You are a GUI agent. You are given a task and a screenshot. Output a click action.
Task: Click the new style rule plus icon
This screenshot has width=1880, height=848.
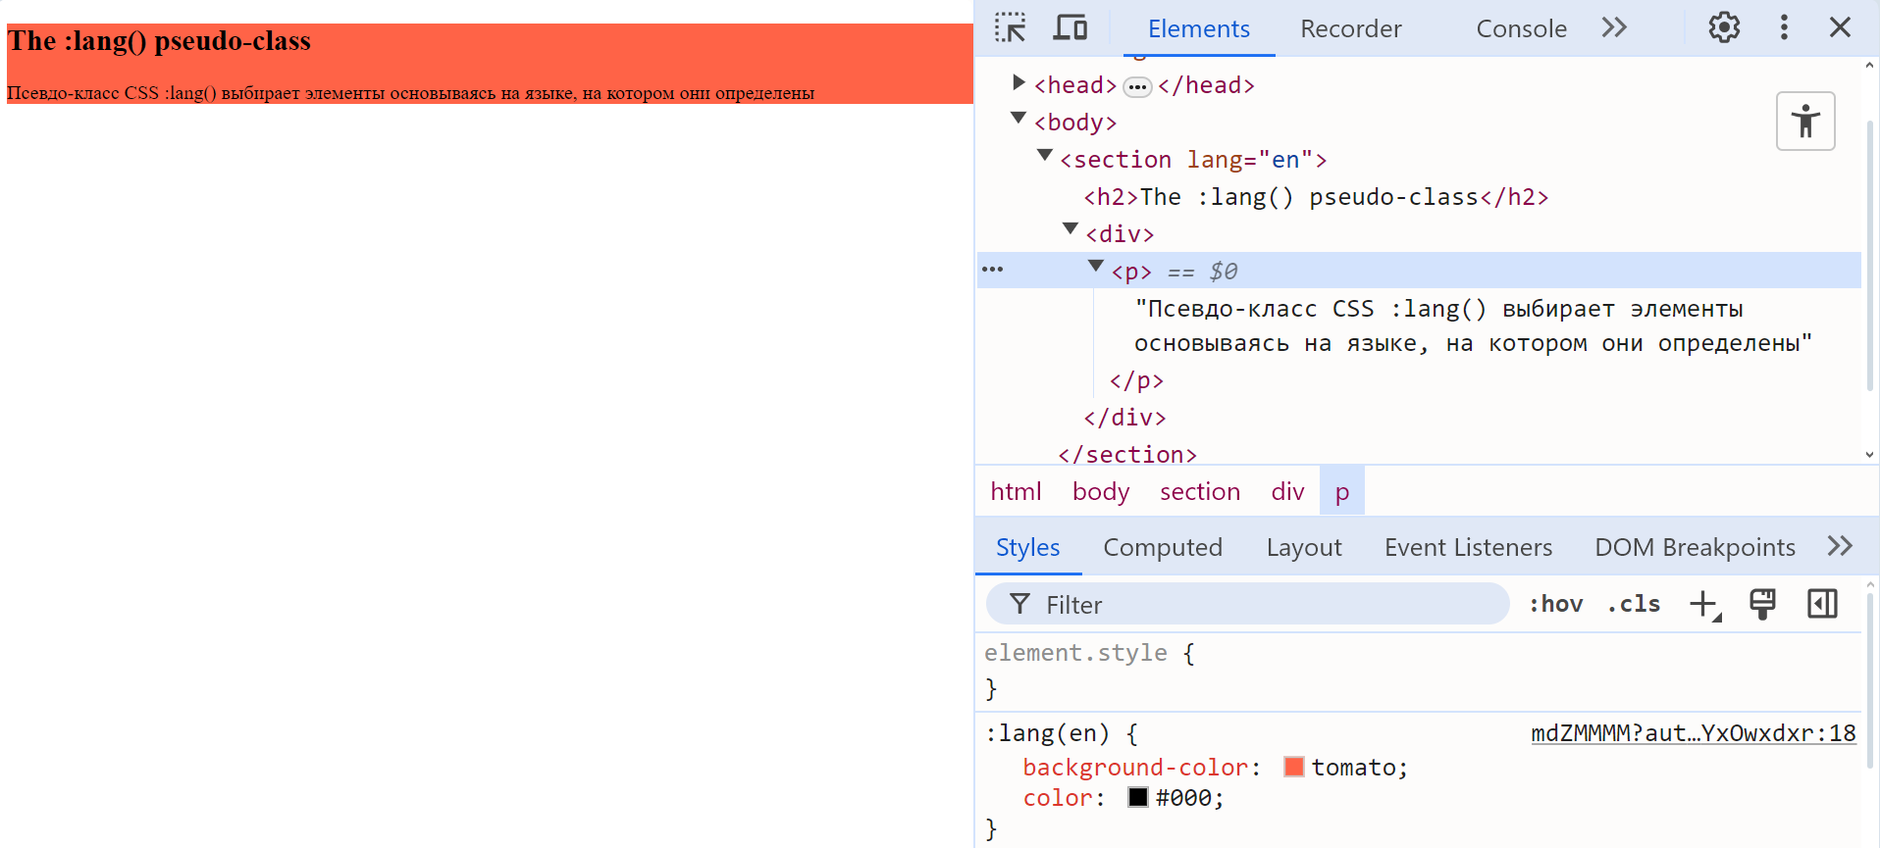click(1704, 605)
